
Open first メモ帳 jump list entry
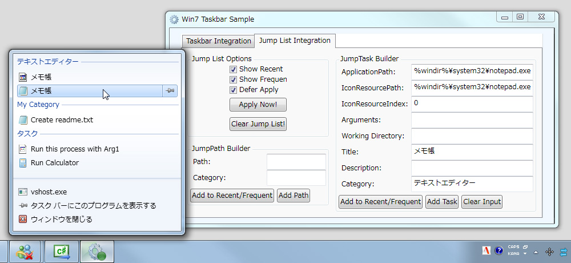click(x=97, y=77)
